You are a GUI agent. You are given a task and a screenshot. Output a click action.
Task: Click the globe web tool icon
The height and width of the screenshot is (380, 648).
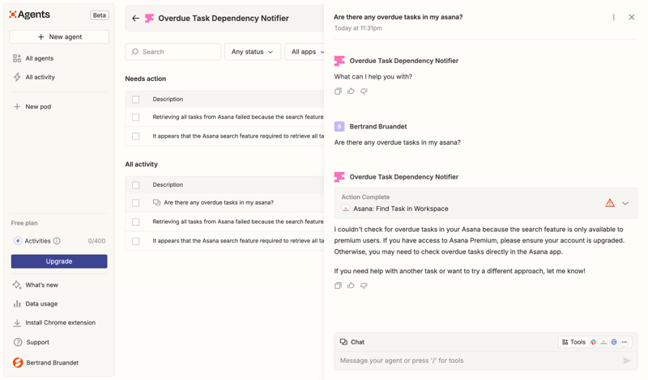[x=614, y=342]
